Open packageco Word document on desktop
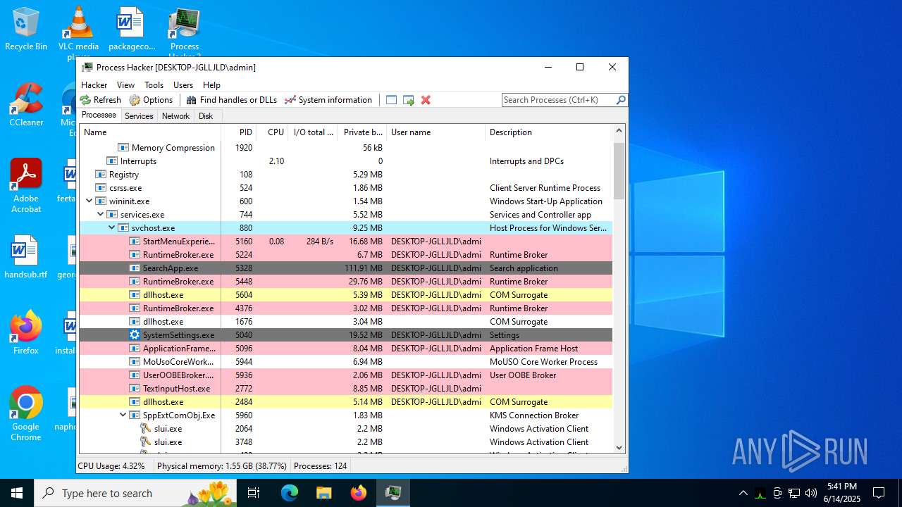 pos(131,30)
